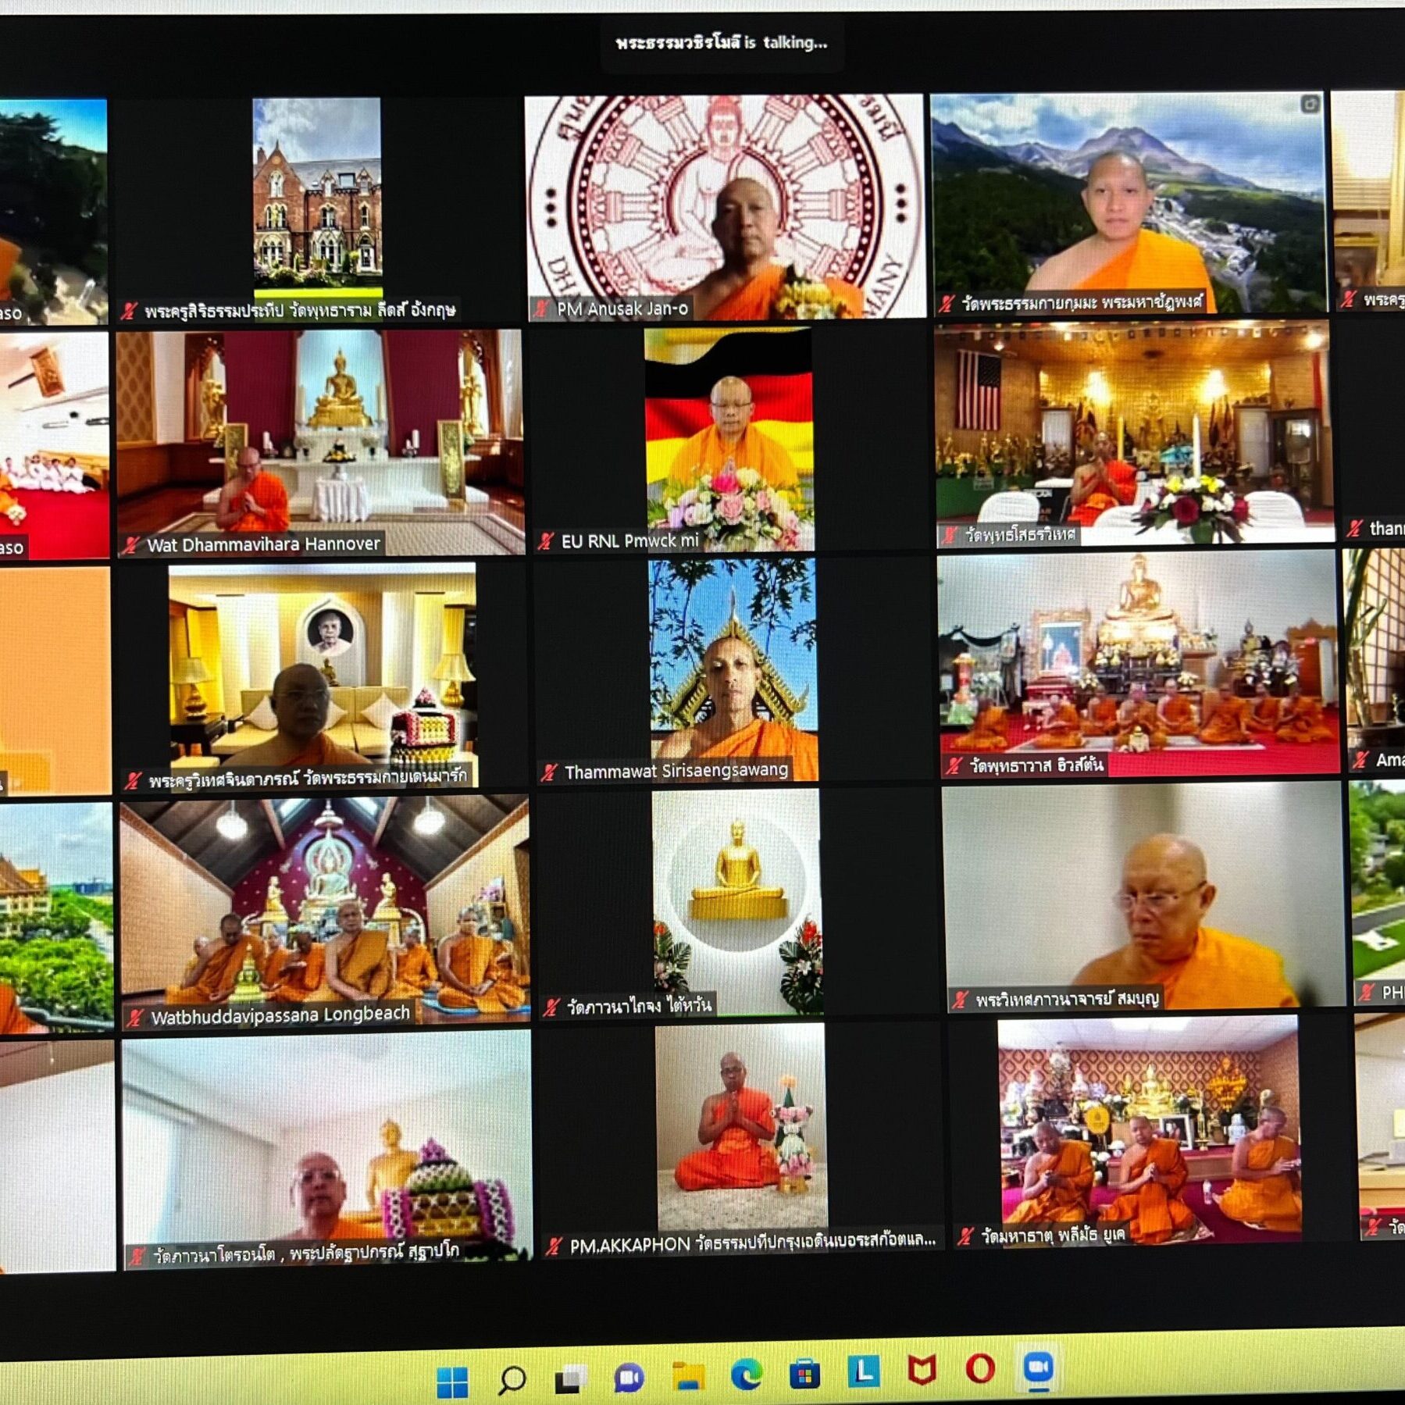Open Teams Chat from the taskbar
The width and height of the screenshot is (1405, 1405).
(629, 1378)
